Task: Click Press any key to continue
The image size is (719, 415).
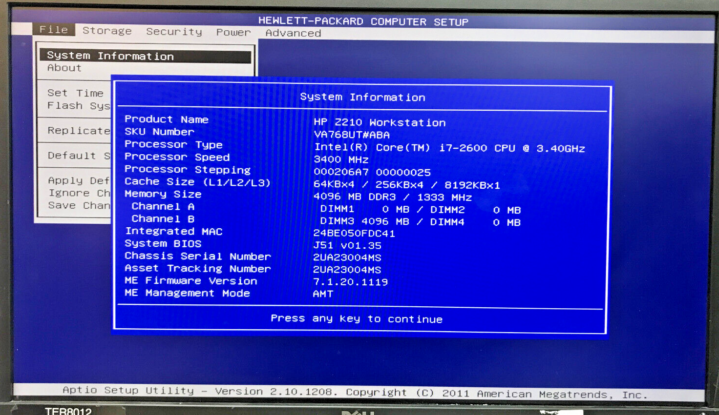Action: [357, 318]
